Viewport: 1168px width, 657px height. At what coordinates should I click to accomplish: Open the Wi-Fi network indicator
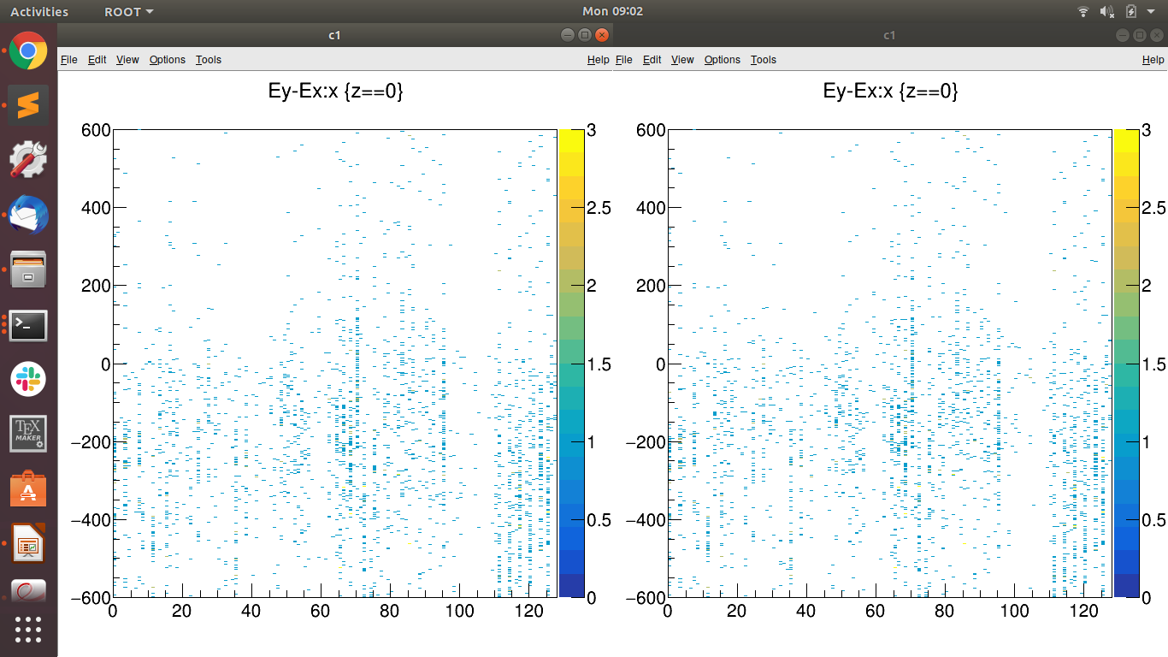tap(1083, 11)
